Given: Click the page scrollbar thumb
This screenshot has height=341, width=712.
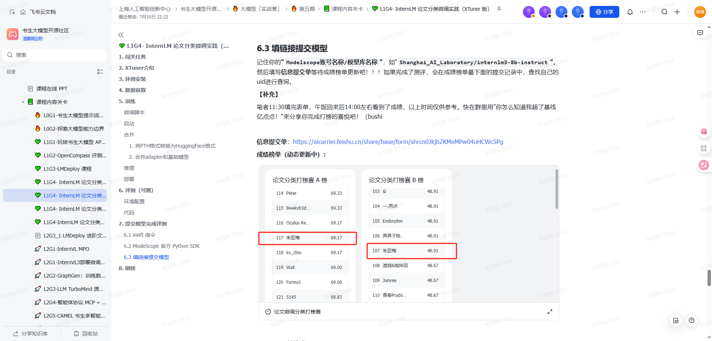Looking at the screenshot, I should (709, 278).
